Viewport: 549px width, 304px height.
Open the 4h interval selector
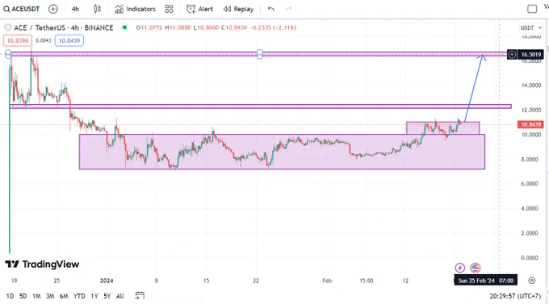point(75,9)
